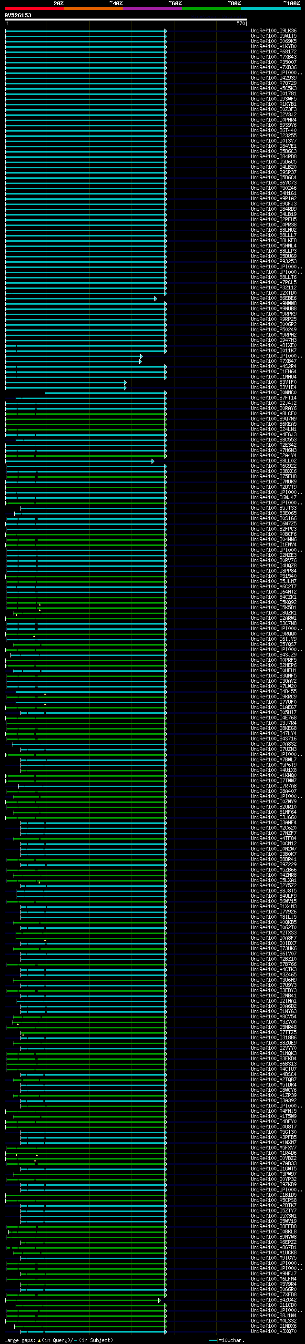Select the hit UniRef100_Q42939
305x1344 pixels.
coord(274,78)
